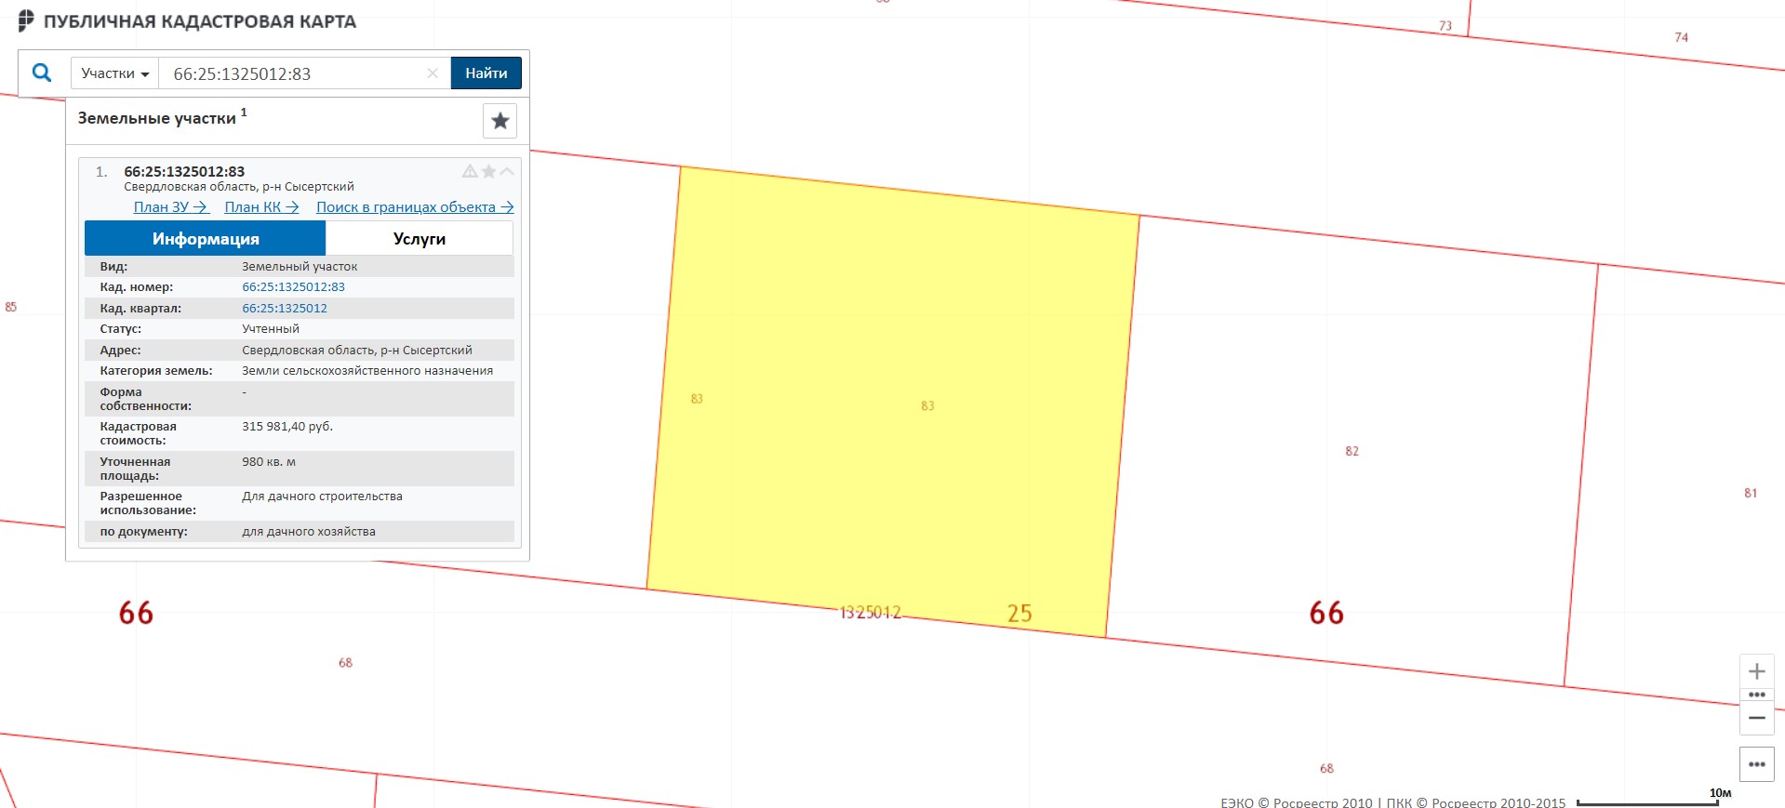Click the cadastral number search field
The width and height of the screenshot is (1785, 808).
tap(293, 73)
